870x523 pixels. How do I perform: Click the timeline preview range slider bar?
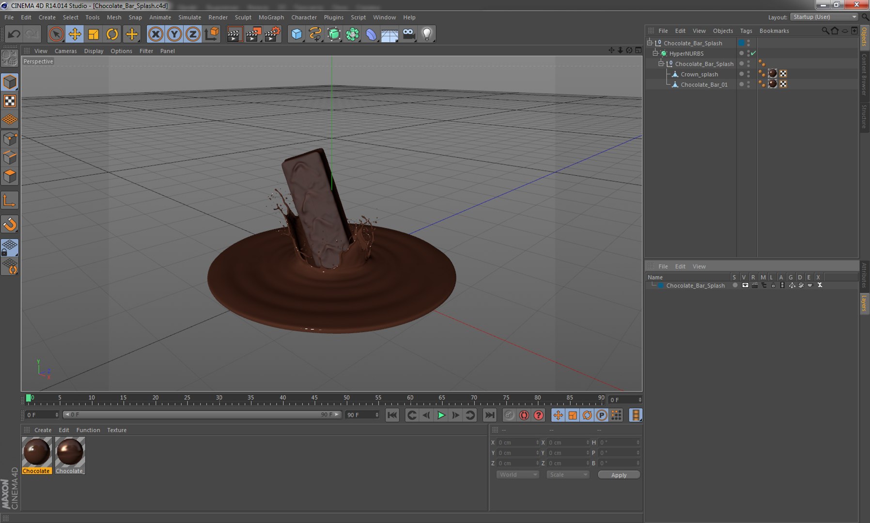(x=202, y=415)
